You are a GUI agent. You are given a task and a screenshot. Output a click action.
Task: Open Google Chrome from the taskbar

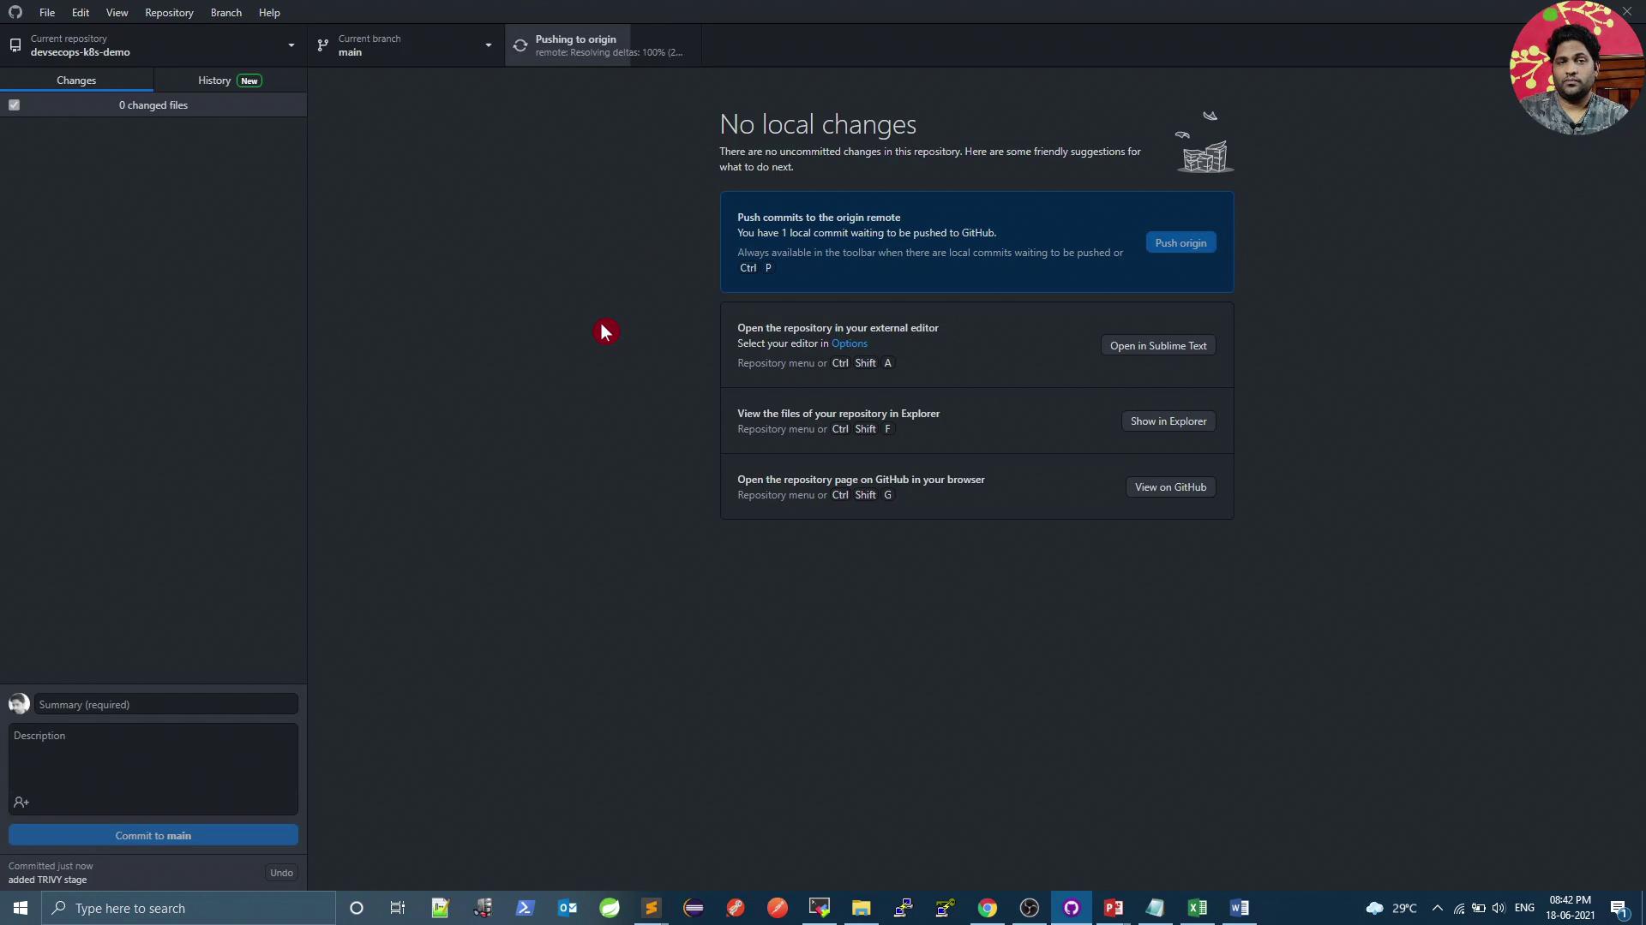click(988, 908)
